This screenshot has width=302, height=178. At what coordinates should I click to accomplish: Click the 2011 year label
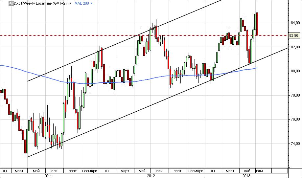(x=48, y=175)
